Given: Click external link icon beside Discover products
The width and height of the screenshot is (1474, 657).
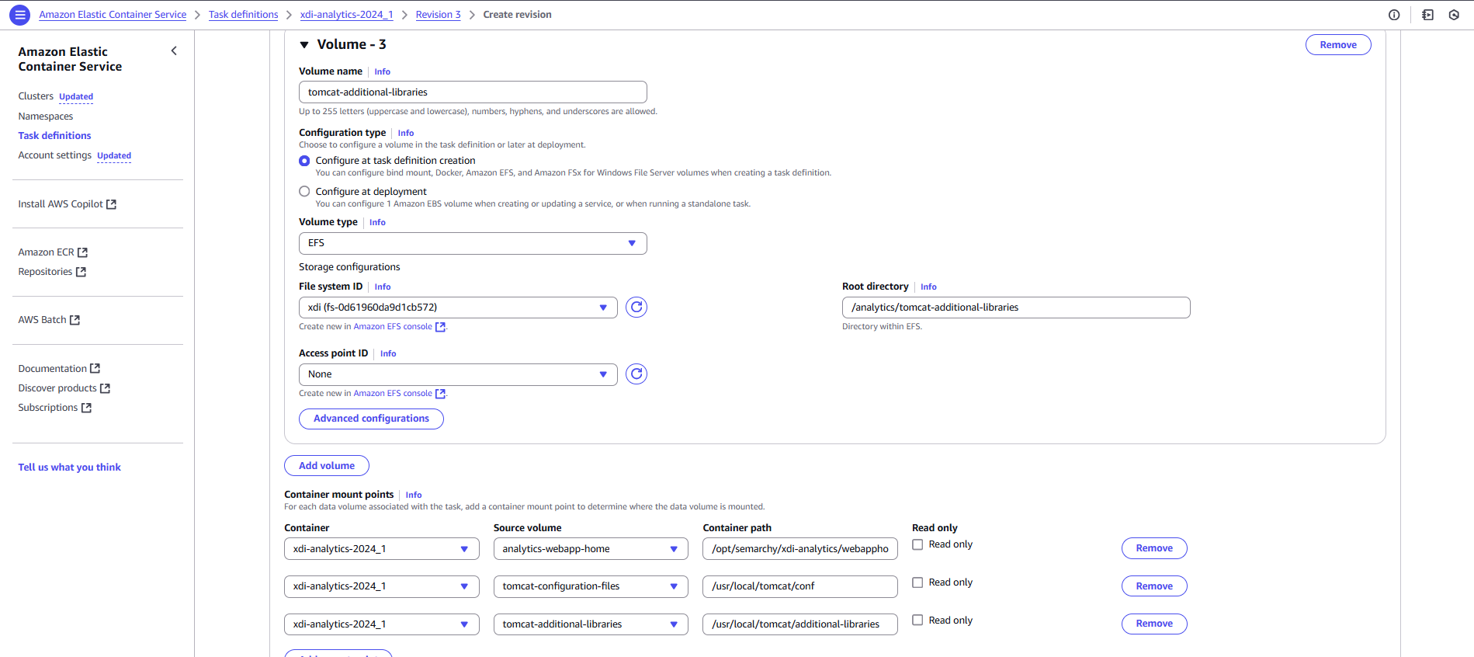Looking at the screenshot, I should [105, 388].
